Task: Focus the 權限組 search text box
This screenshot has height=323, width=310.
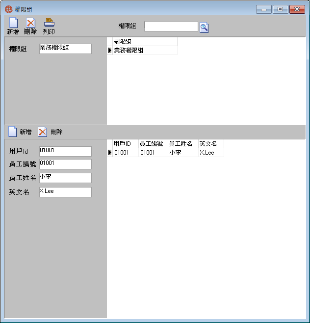Action: click(171, 26)
